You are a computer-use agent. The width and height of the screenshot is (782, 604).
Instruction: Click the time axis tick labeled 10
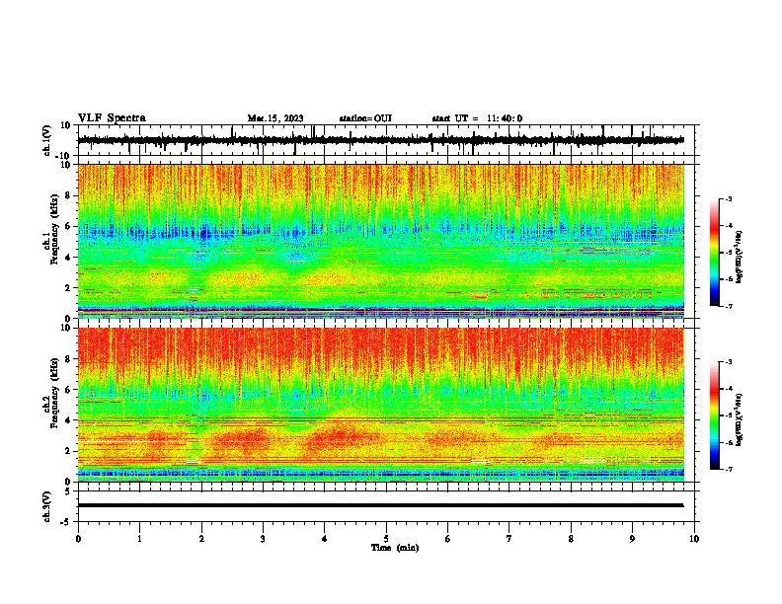694,539
